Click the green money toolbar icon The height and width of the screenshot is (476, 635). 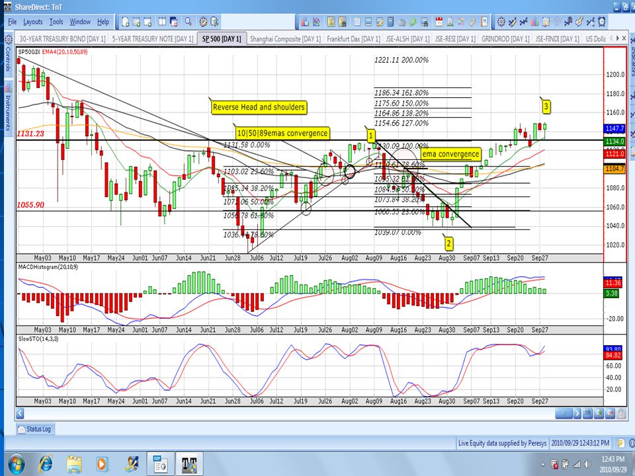[413, 22]
